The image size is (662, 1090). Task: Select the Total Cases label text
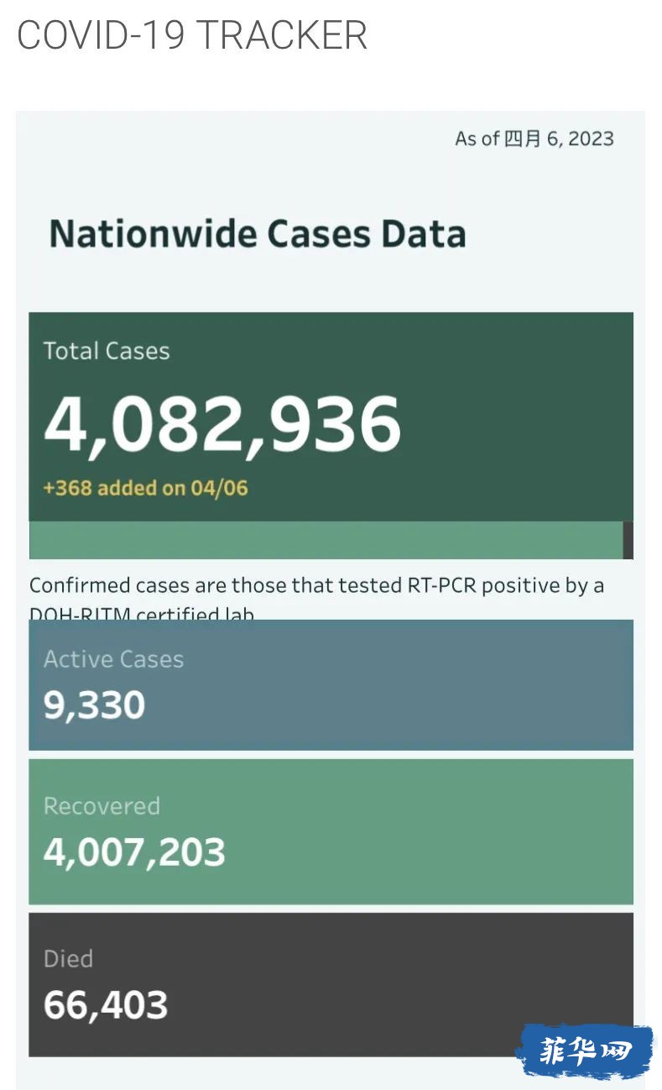click(107, 351)
